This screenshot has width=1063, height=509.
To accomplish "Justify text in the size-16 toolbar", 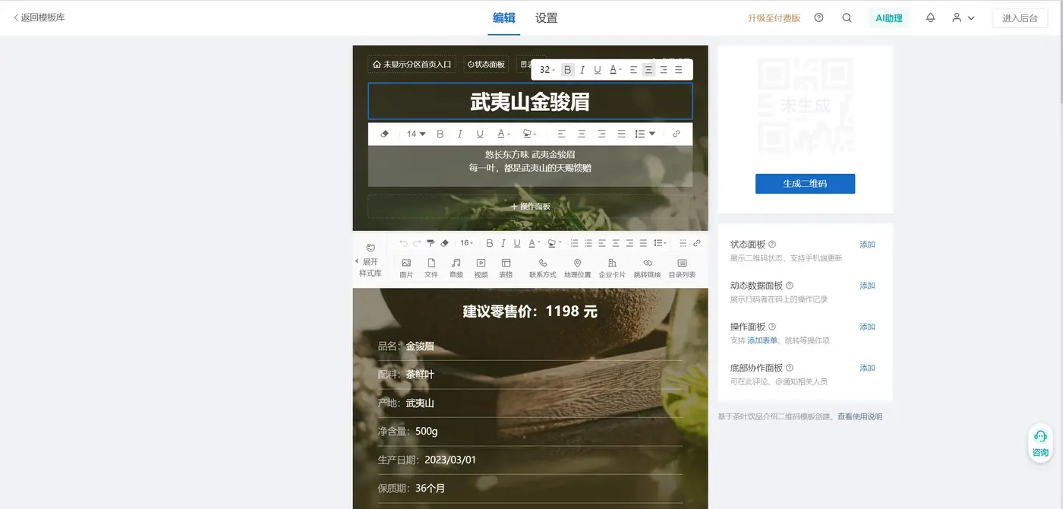I will [643, 243].
